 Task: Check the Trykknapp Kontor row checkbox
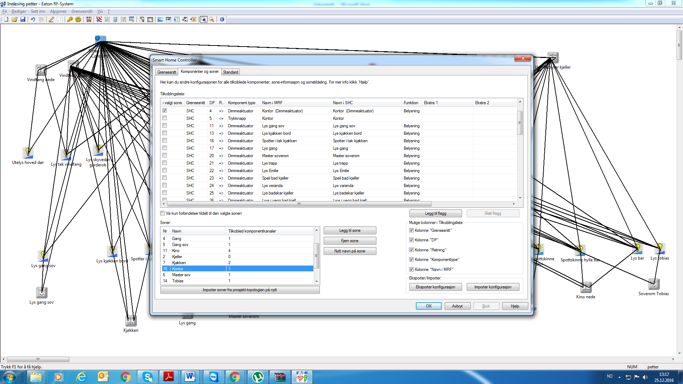164,118
